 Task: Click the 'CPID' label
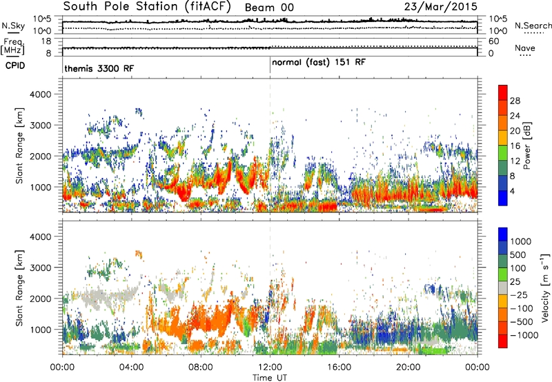15,66
